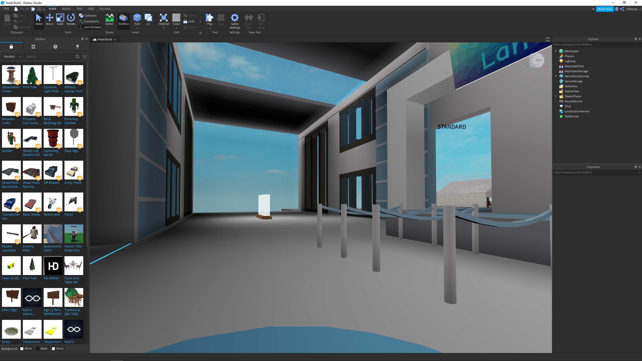Switch to the MODEL ribbon tab
Screen dimensions: 642x361
click(66, 9)
